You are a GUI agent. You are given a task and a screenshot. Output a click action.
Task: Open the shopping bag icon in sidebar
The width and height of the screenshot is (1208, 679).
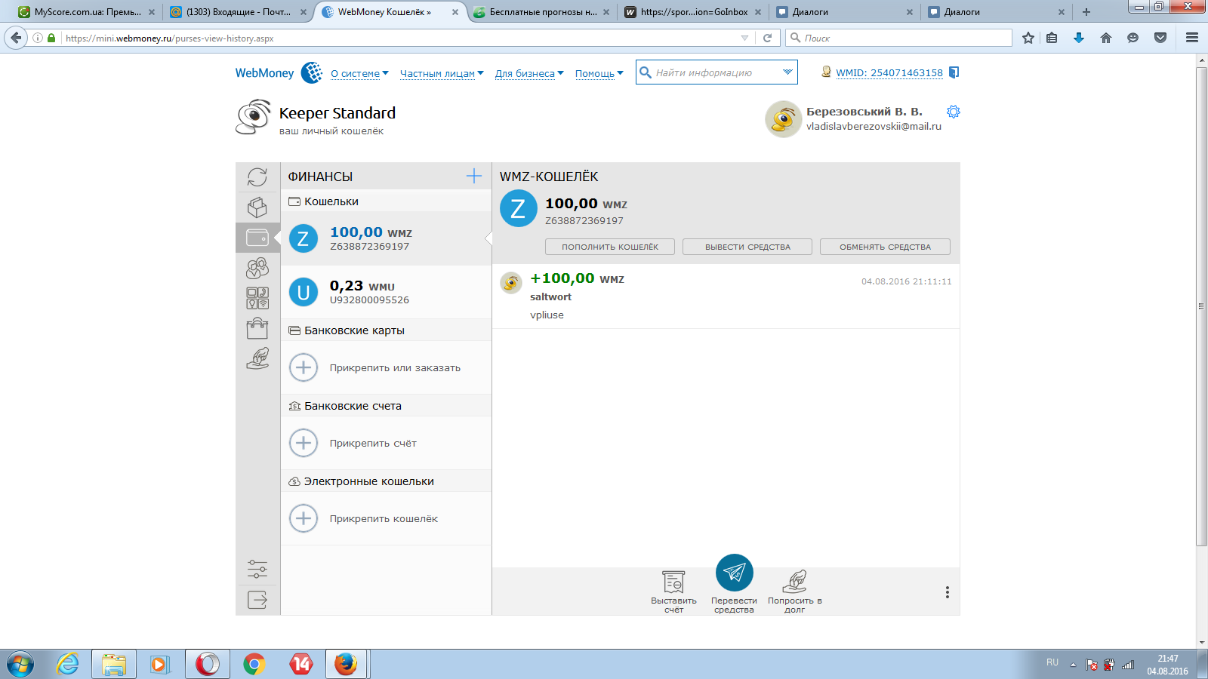257,328
